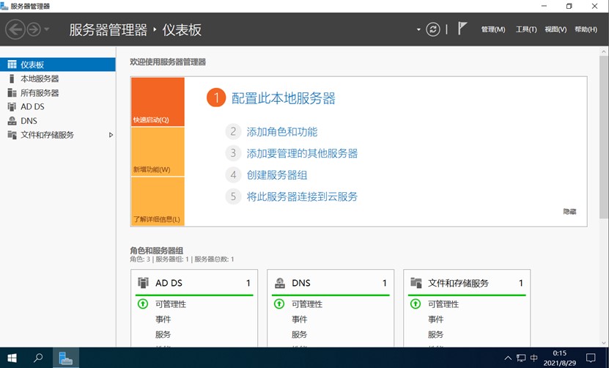This screenshot has width=609, height=368.
Task: Open the Windows Start menu
Action: [x=12, y=358]
